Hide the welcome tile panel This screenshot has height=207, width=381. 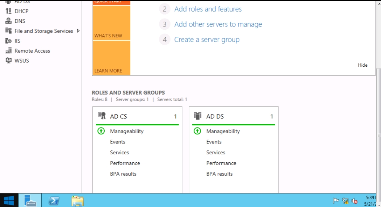coord(362,65)
